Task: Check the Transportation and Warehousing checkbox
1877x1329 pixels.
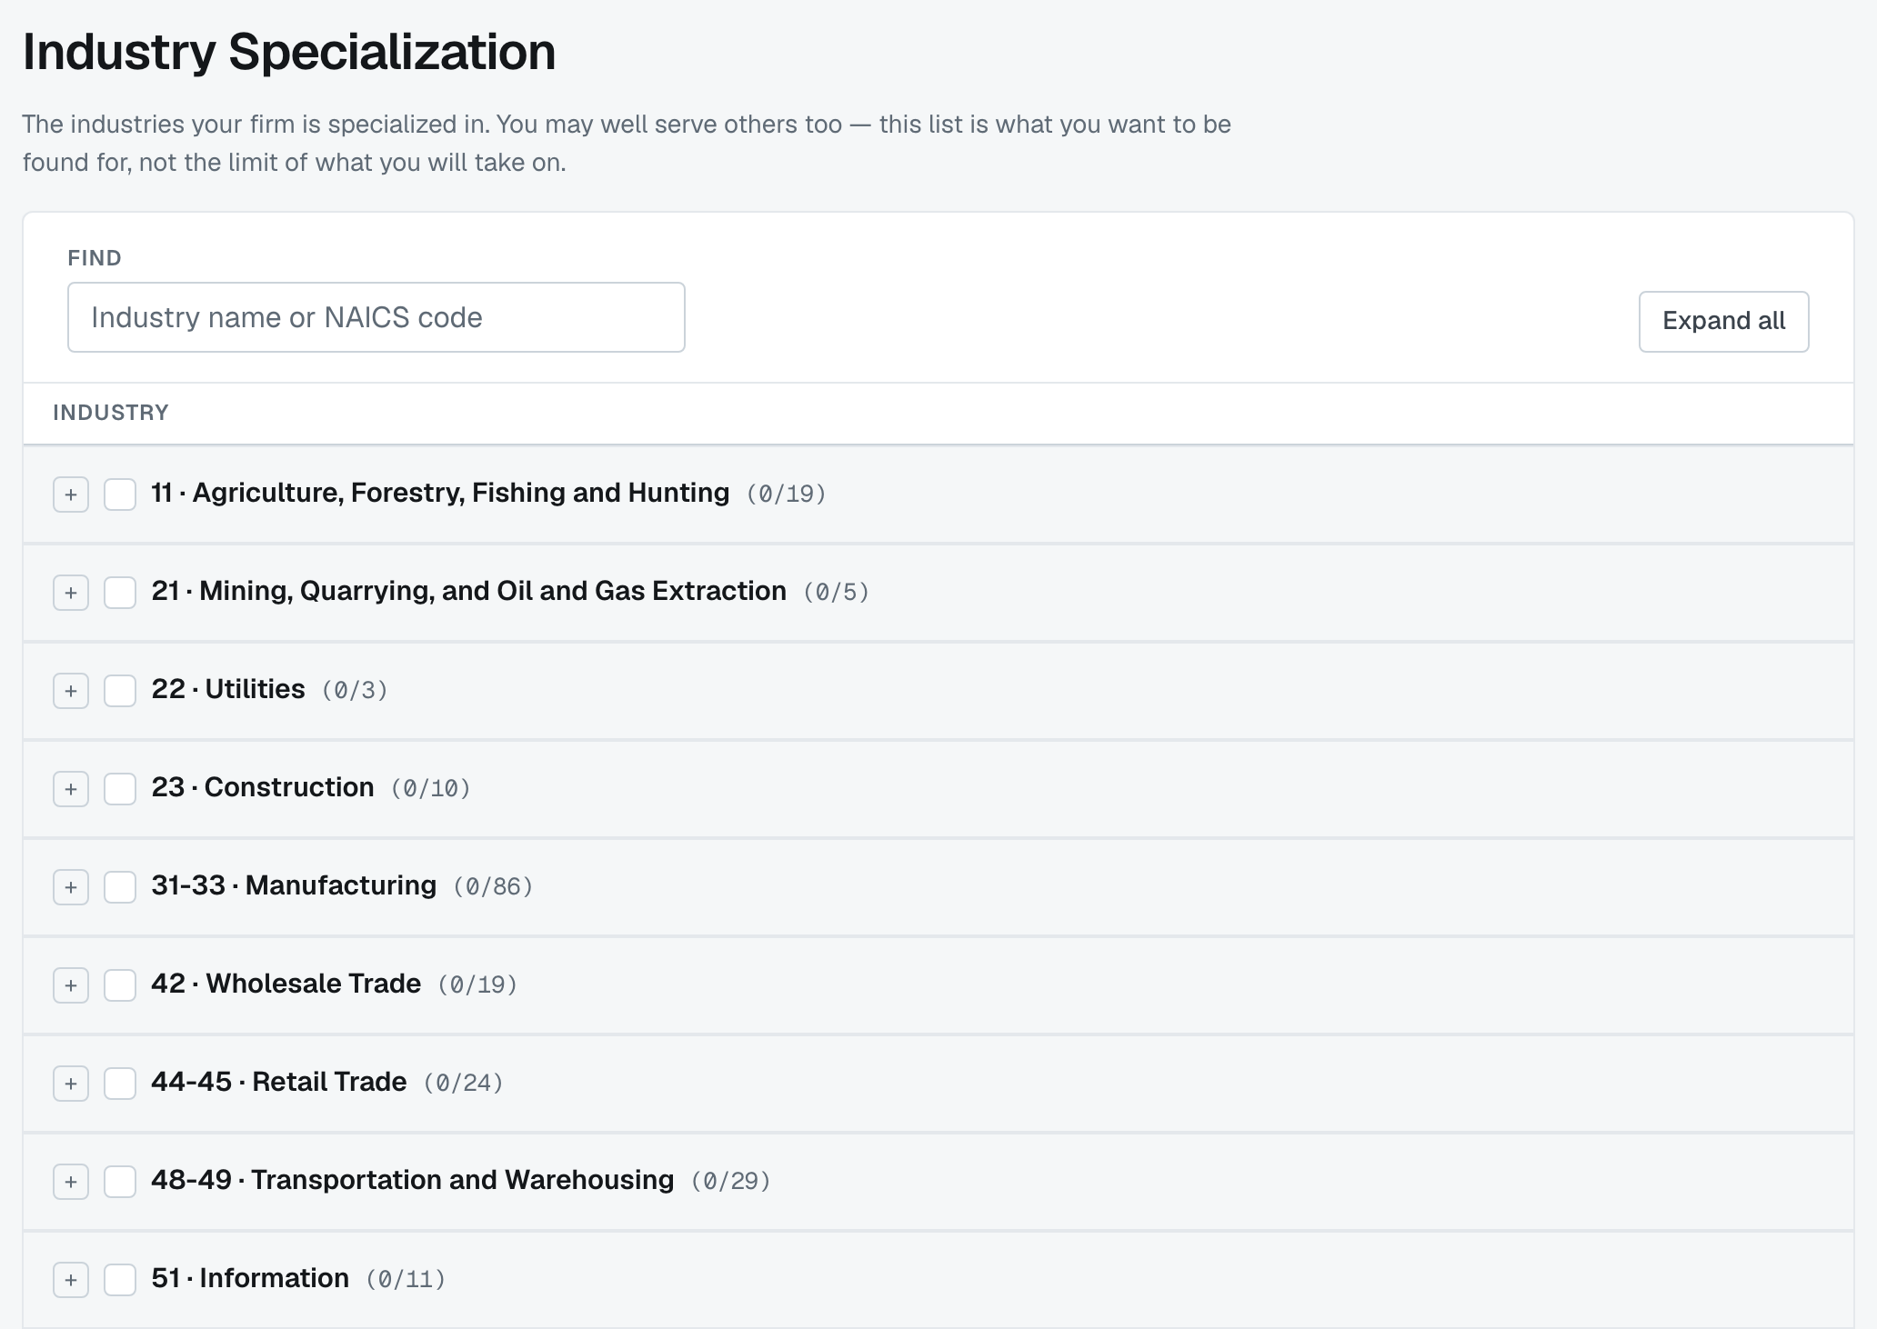Action: (120, 1182)
